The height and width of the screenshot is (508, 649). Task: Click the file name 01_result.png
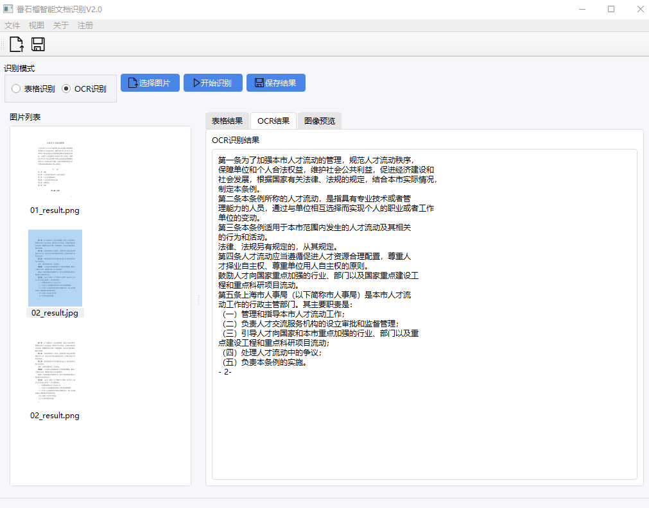(55, 210)
